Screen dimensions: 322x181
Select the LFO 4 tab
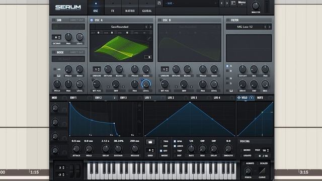tap(223, 98)
